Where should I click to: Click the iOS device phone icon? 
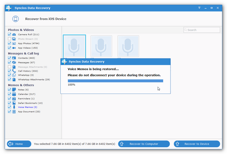16,19
